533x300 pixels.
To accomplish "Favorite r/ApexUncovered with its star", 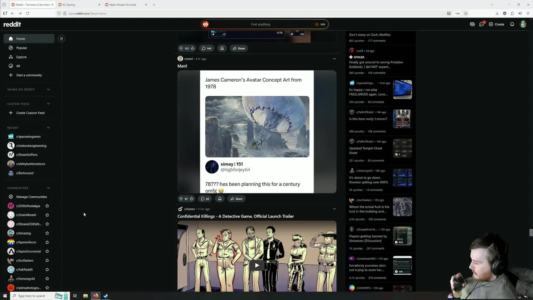I will tap(47, 251).
